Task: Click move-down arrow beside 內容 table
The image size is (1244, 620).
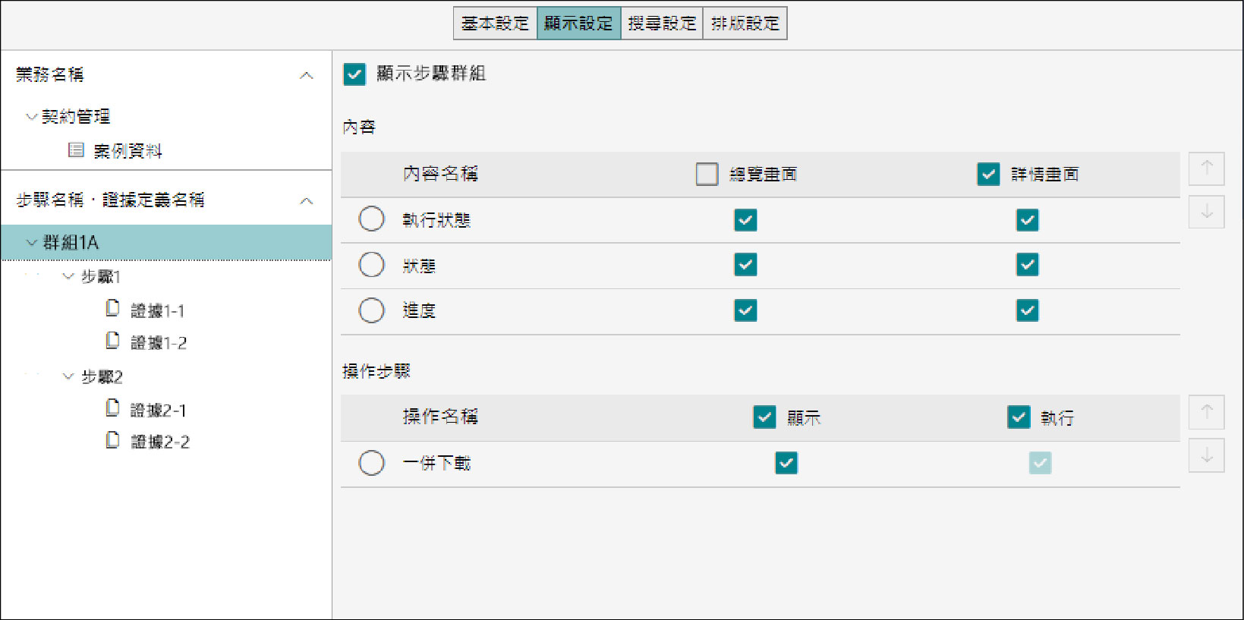Action: (x=1206, y=212)
